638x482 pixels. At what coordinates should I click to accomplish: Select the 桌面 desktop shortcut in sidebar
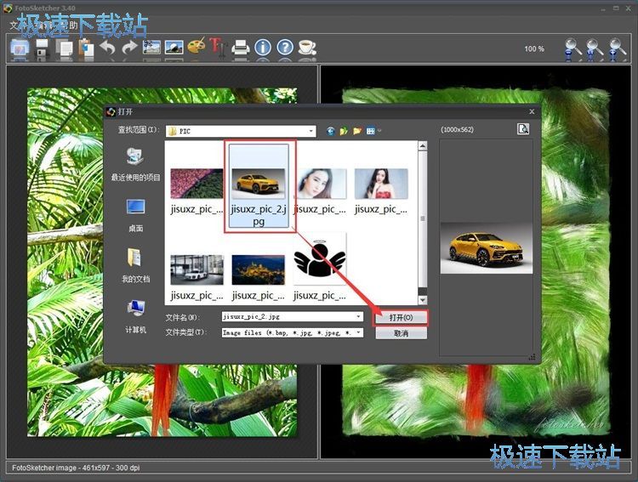point(135,214)
